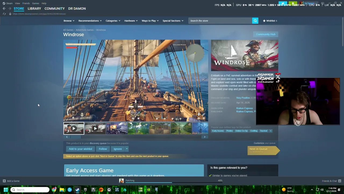Open the X social overlay icon
The height and width of the screenshot is (194, 344).
pyautogui.click(x=278, y=77)
